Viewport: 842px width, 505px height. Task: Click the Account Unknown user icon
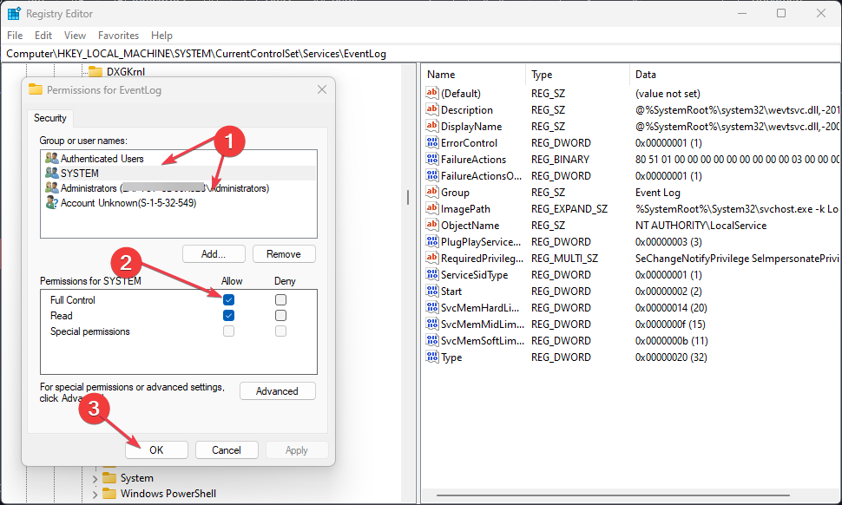[x=51, y=203]
